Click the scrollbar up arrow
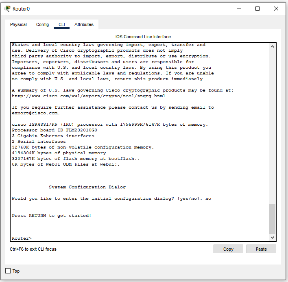The width and height of the screenshot is (288, 282). (272, 46)
